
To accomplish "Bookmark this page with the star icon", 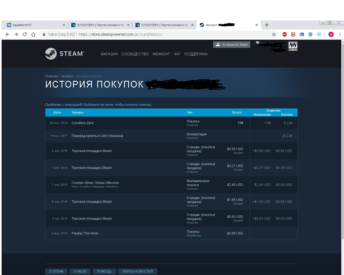I will [x=274, y=34].
